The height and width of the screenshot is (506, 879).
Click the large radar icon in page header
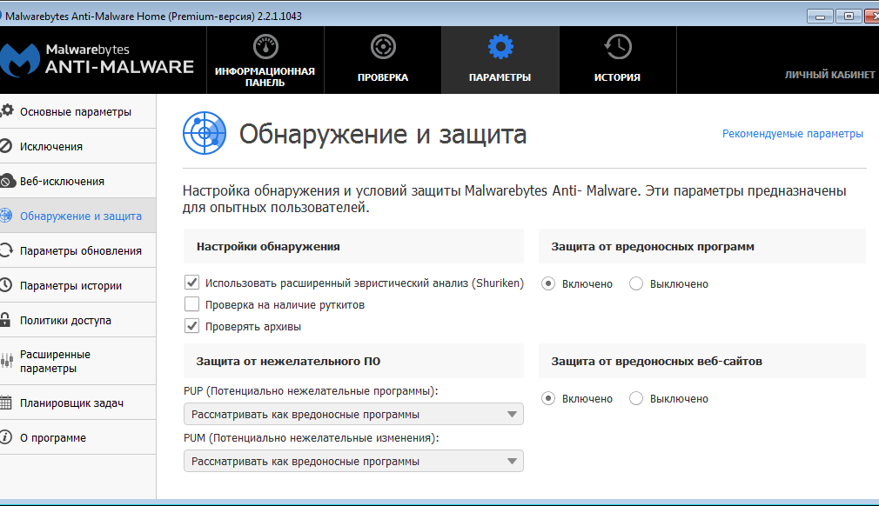point(205,133)
